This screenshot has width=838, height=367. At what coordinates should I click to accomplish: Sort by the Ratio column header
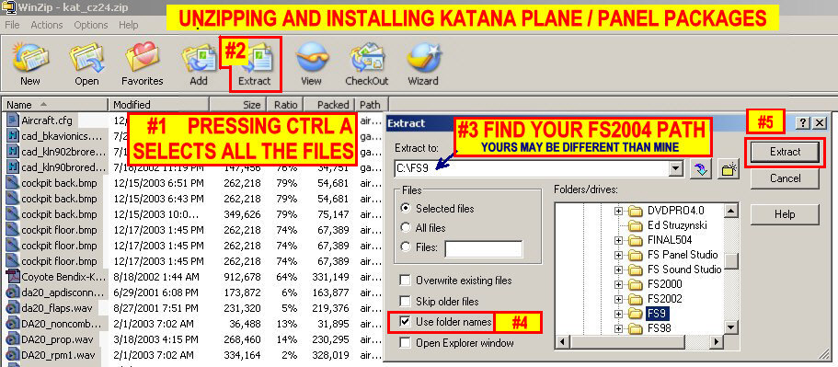tap(285, 105)
